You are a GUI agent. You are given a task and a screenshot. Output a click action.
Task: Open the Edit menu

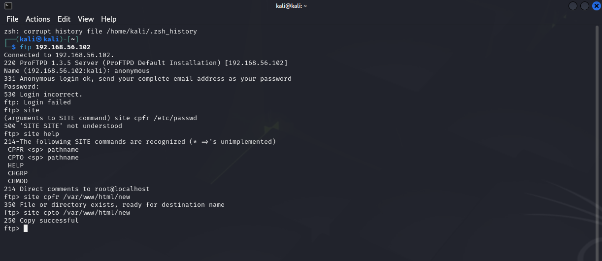pyautogui.click(x=64, y=19)
